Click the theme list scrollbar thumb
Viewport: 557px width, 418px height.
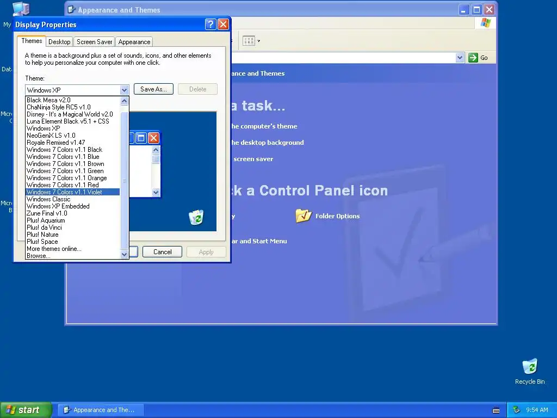[124, 181]
